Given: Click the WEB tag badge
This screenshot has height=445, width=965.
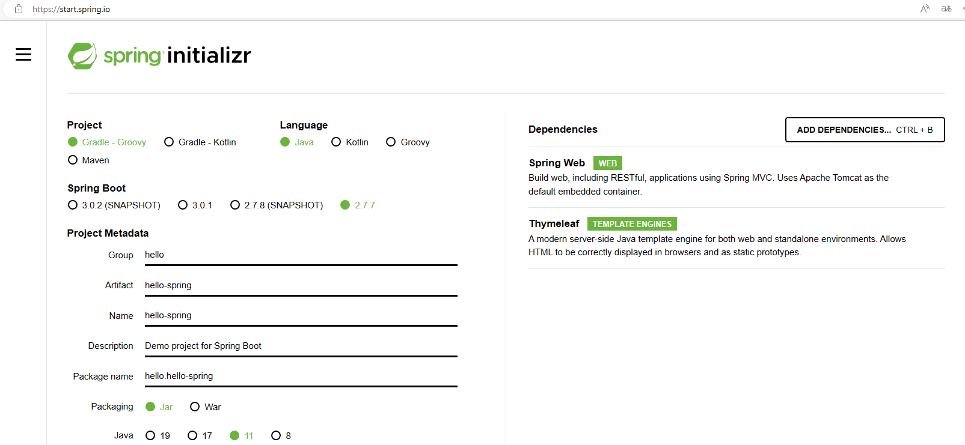Looking at the screenshot, I should (x=608, y=163).
